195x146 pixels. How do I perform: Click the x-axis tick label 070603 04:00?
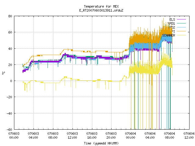point(33,136)
